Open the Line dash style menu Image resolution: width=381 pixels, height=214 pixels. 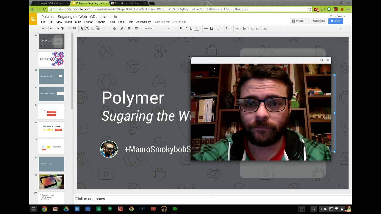(x=136, y=29)
